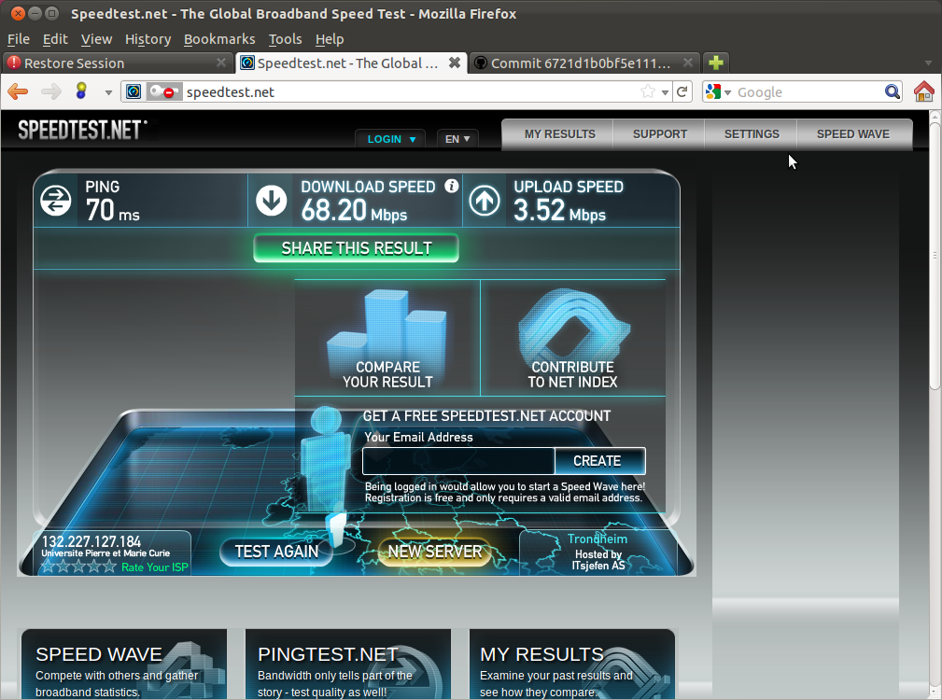
Task: Click the 3.52 Mbps upload value
Action: (559, 211)
